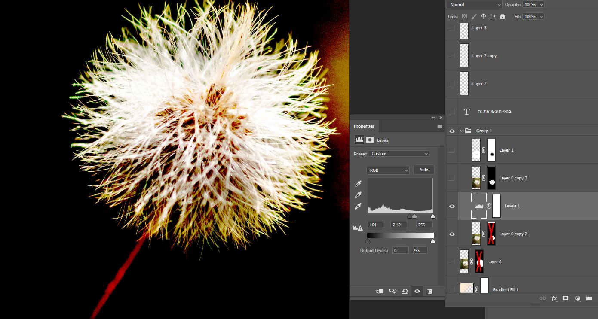Select the black point eyedropper in Properties
The height and width of the screenshot is (319, 598).
pyautogui.click(x=358, y=184)
